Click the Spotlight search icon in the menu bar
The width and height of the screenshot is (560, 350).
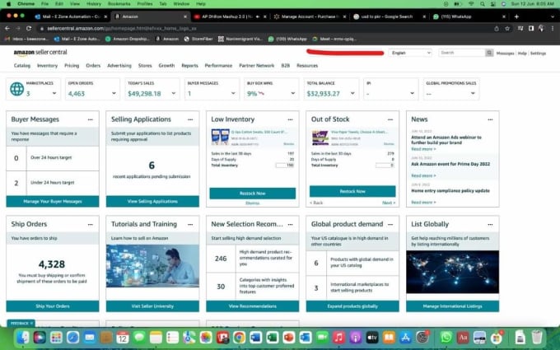click(483, 4)
